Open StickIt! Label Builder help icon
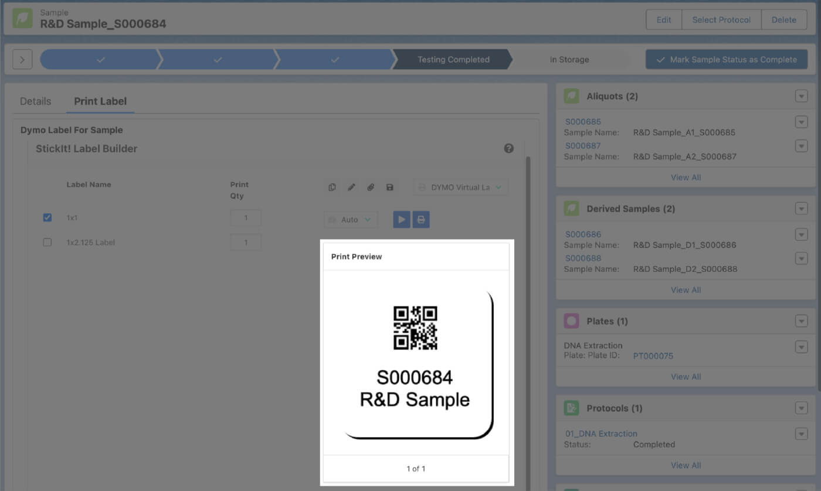Screen dimensions: 821x491 (x=509, y=149)
